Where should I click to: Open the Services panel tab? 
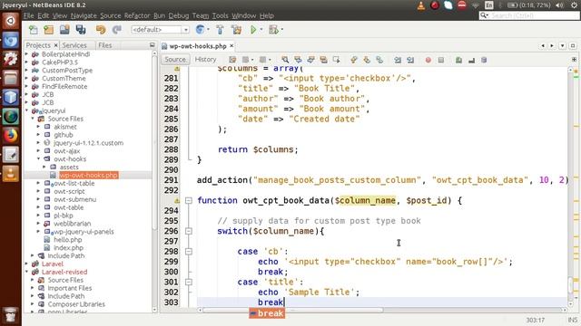tap(74, 45)
